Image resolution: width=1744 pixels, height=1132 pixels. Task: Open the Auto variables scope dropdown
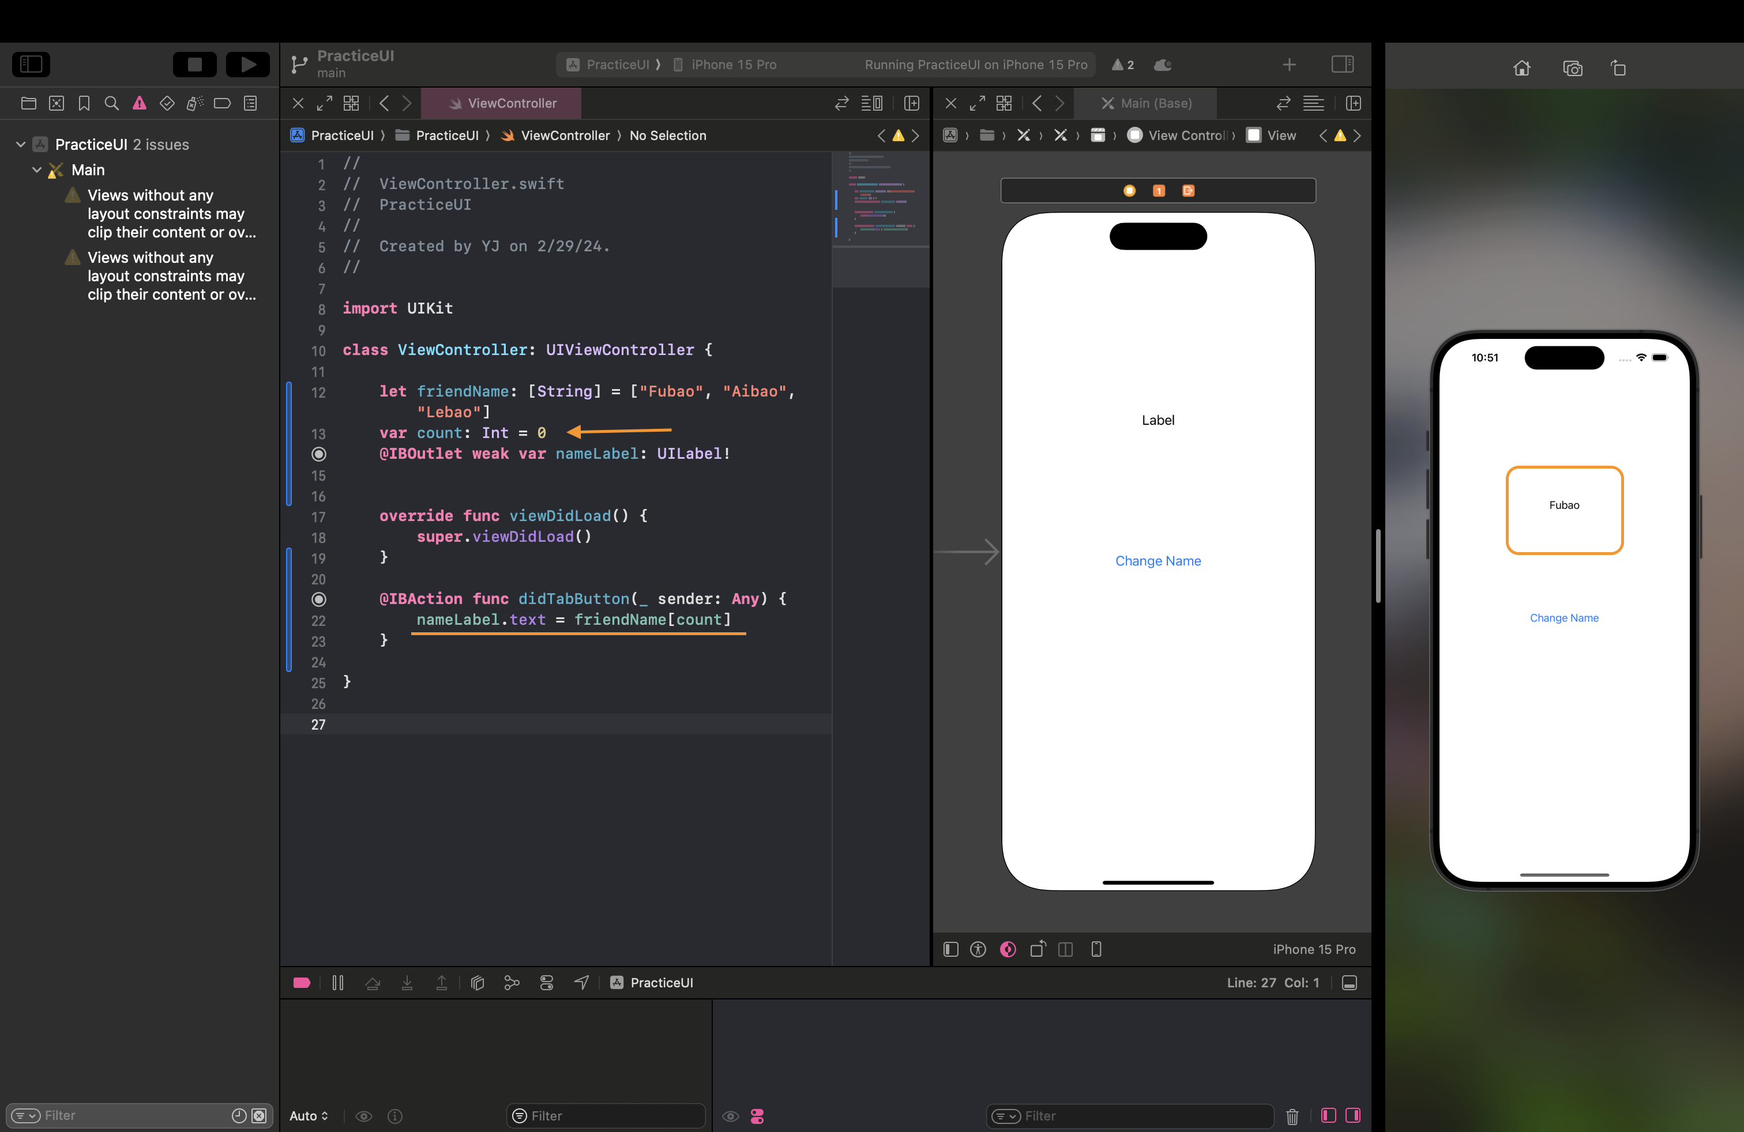(x=309, y=1116)
